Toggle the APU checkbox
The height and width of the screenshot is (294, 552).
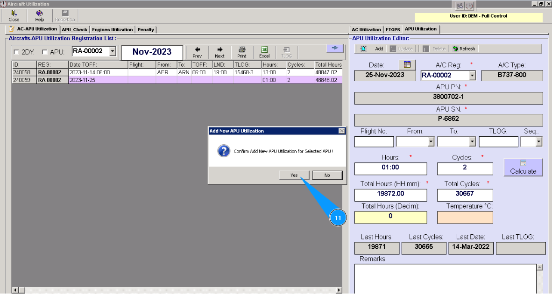(x=45, y=52)
